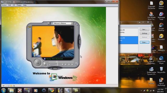
Task: Click floppy disk status icon in VM status bar
Action: pyautogui.click(x=9, y=86)
